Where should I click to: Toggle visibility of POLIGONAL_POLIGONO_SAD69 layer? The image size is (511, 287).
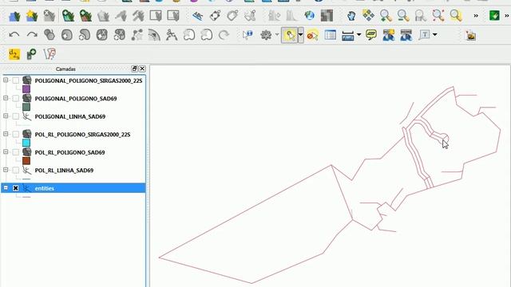pos(16,98)
